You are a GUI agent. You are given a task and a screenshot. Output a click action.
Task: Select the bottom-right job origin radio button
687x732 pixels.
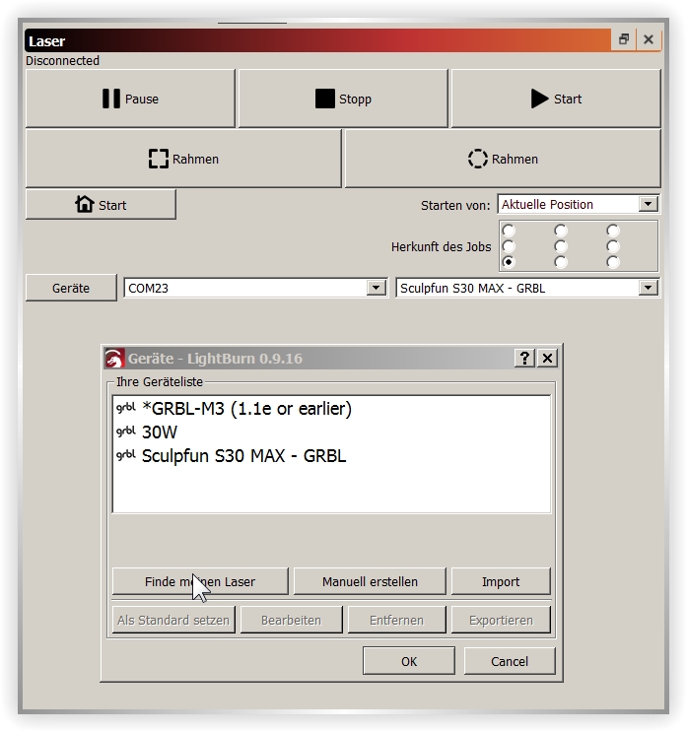pyautogui.click(x=613, y=262)
